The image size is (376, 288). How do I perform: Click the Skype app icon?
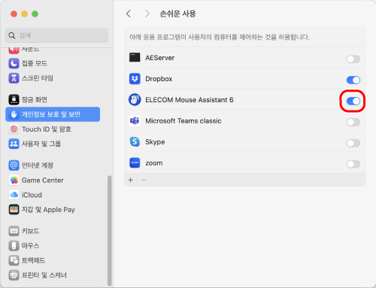(135, 142)
